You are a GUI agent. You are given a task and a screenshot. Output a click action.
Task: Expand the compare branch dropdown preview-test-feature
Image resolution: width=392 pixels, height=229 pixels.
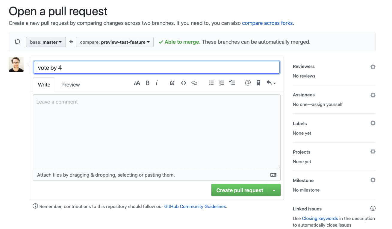115,42
